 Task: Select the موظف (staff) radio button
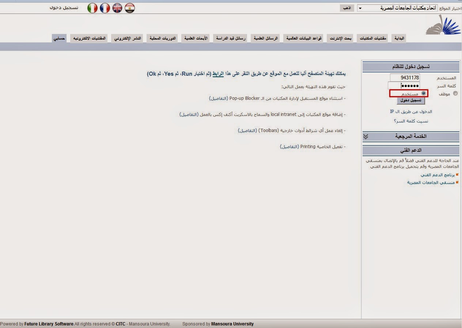[455, 93]
